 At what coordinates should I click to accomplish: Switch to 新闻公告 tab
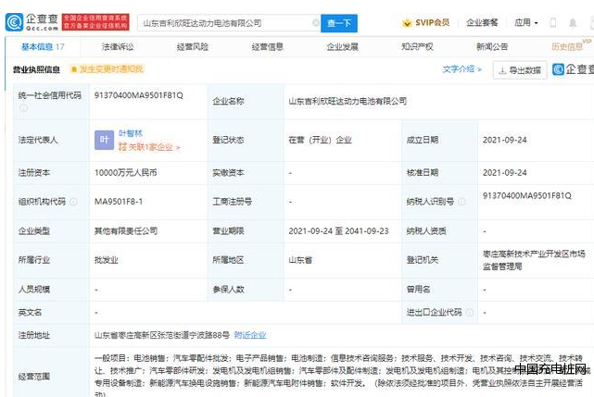(492, 47)
